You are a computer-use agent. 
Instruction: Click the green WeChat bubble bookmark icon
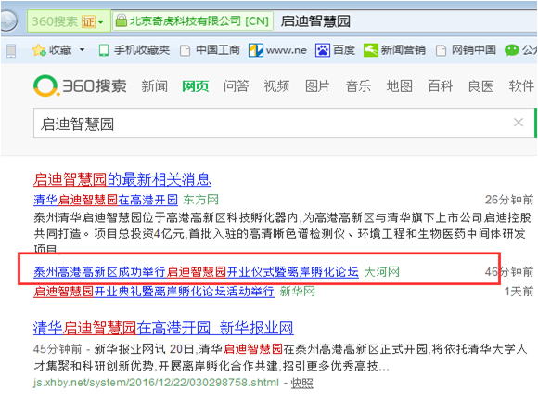(x=512, y=50)
